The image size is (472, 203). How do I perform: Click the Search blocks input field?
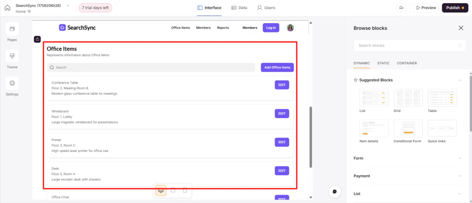pyautogui.click(x=409, y=46)
